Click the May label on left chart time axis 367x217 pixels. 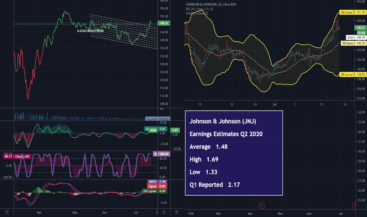point(75,213)
